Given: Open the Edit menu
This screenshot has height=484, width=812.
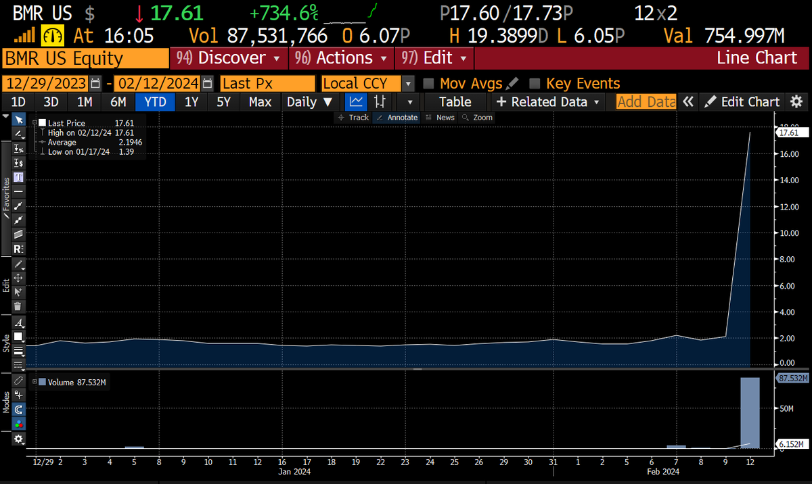Looking at the screenshot, I should point(434,58).
